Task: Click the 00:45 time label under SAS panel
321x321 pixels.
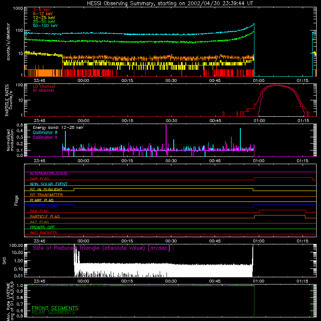Action: click(x=215, y=281)
